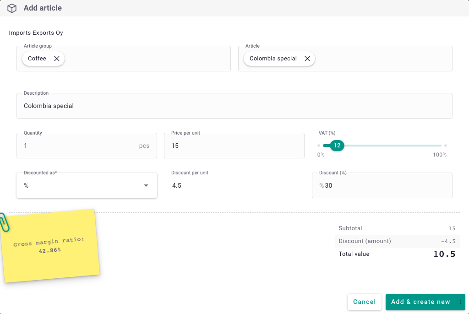The height and width of the screenshot is (314, 469).
Task: Click the VAT slider handle showing 12
Action: click(337, 146)
